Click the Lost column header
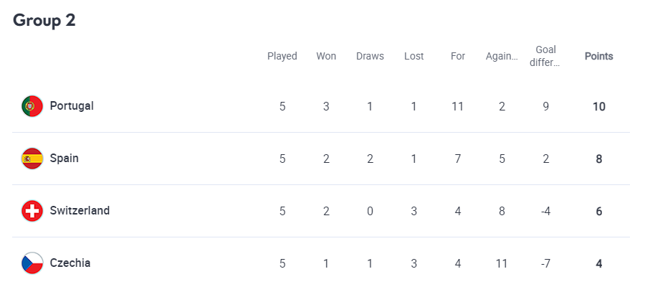 click(x=414, y=56)
